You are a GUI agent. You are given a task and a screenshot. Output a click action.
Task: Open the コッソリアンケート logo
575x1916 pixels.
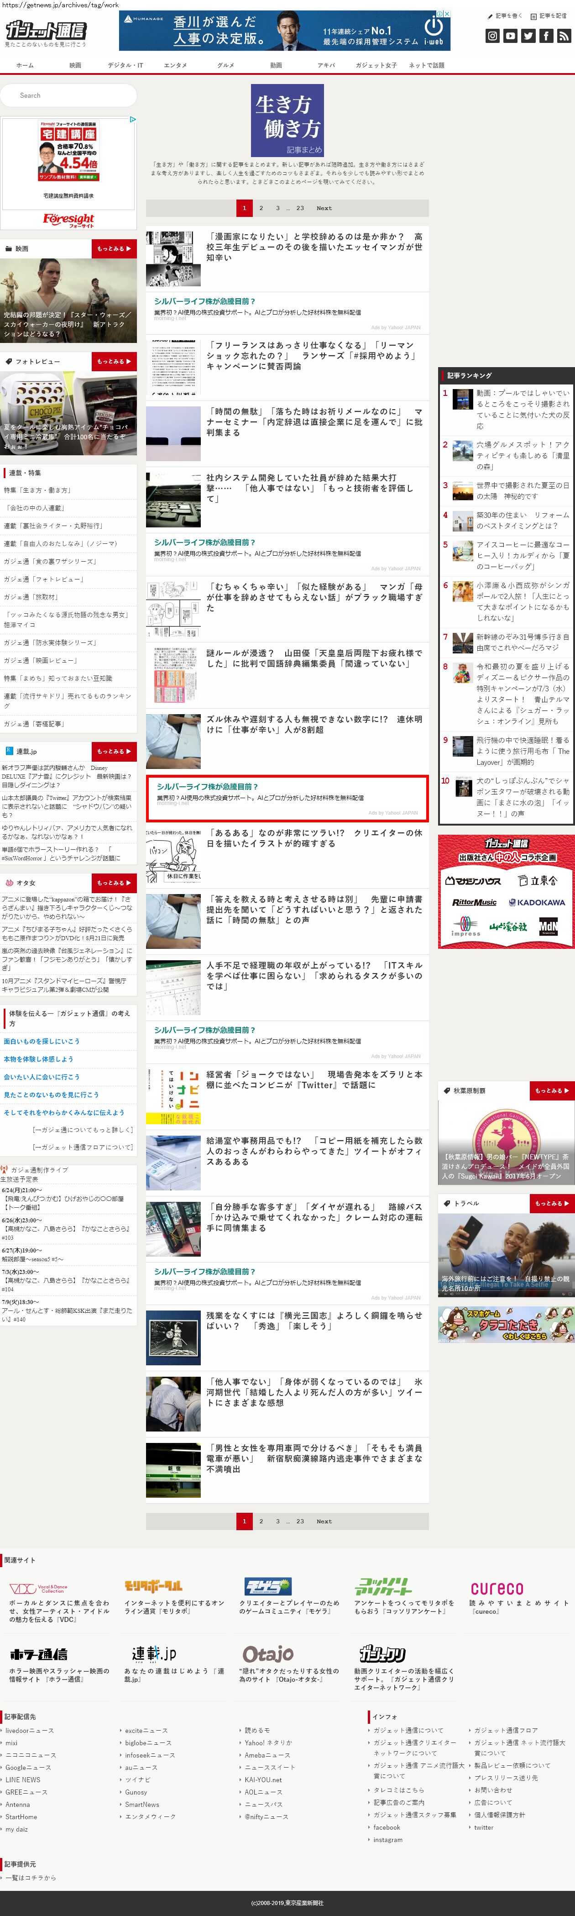[382, 1586]
